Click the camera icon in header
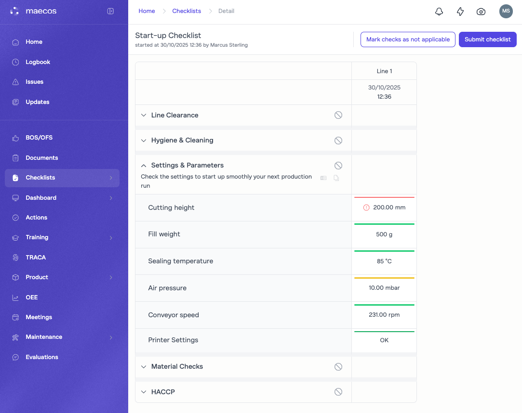This screenshot has width=522, height=413. click(481, 12)
